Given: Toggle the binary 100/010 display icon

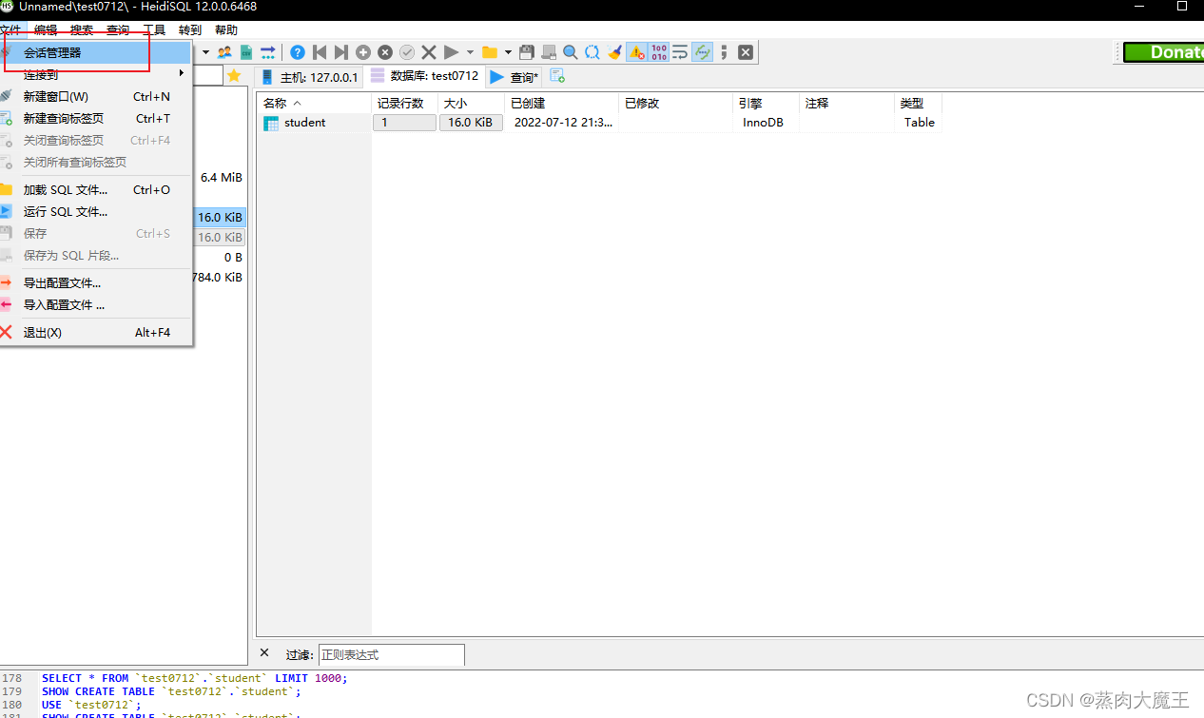Looking at the screenshot, I should pyautogui.click(x=658, y=52).
